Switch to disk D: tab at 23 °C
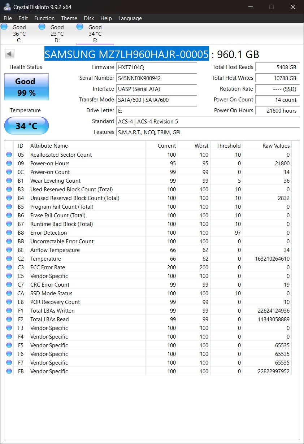Image resolution: width=304 pixels, height=444 pixels. point(57,34)
